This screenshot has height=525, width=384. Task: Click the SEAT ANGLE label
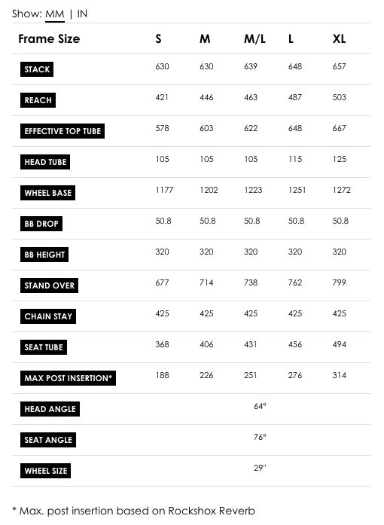click(x=48, y=440)
